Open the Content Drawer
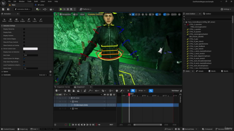 (x=8, y=129)
